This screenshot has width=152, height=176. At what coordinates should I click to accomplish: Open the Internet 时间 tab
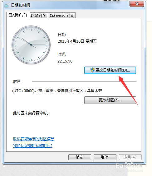(62, 16)
